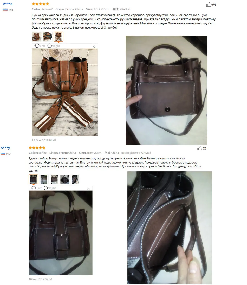
Task: Rotate second review photo left
Action: click(36, 188)
